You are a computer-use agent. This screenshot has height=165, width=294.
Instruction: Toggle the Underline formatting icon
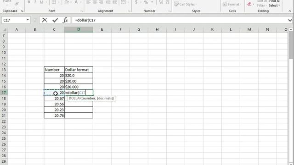pyautogui.click(x=41, y=2)
